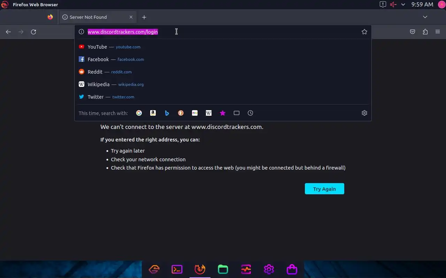Expand the system tray dropdown arrow
This screenshot has height=278, width=446.
click(403, 5)
